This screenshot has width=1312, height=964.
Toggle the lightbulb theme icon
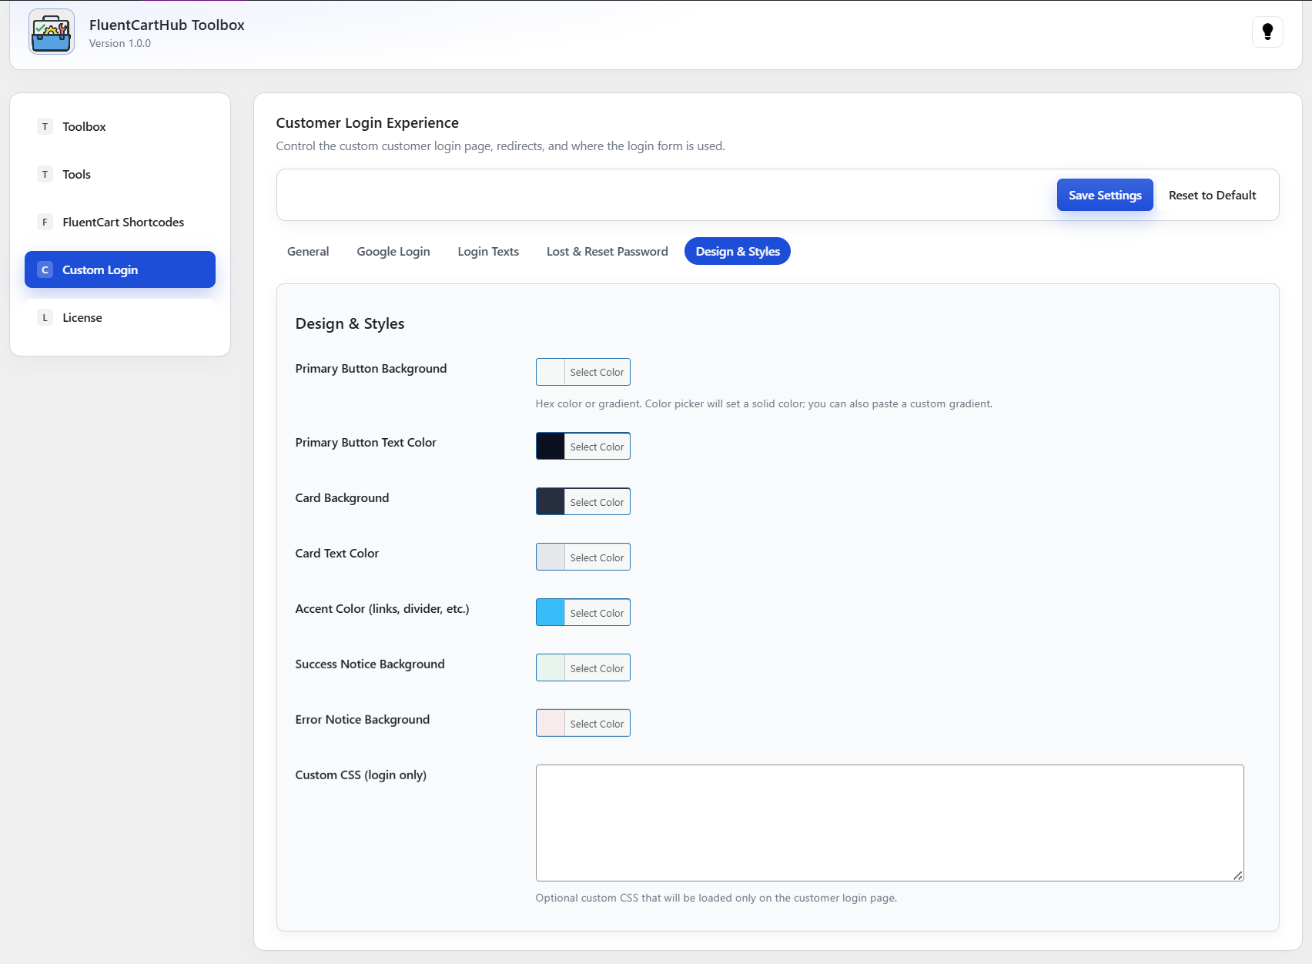coord(1267,32)
